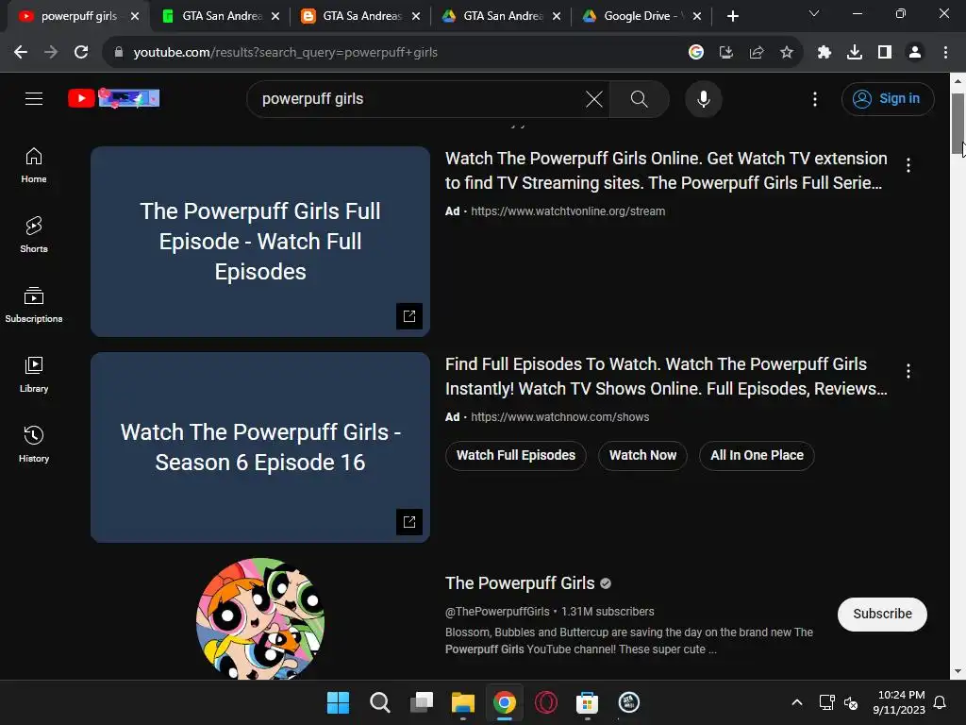The image size is (966, 725).
Task: Subscribe to The Powerpuff Girls channel
Action: click(882, 614)
